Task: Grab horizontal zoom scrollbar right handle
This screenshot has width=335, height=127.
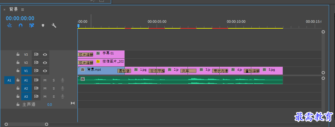Action: [x=47, y=124]
